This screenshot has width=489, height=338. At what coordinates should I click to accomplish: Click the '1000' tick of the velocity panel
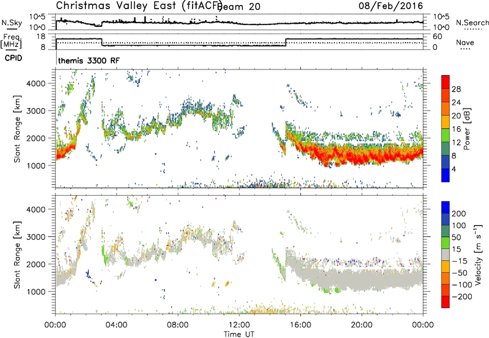click(x=36, y=292)
